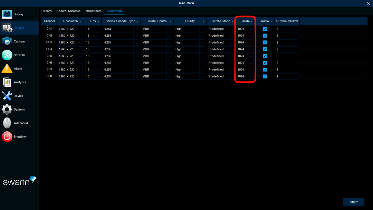Screen dimensions: 373x210
Task: Select the Capture camera icon
Action: tap(7, 41)
